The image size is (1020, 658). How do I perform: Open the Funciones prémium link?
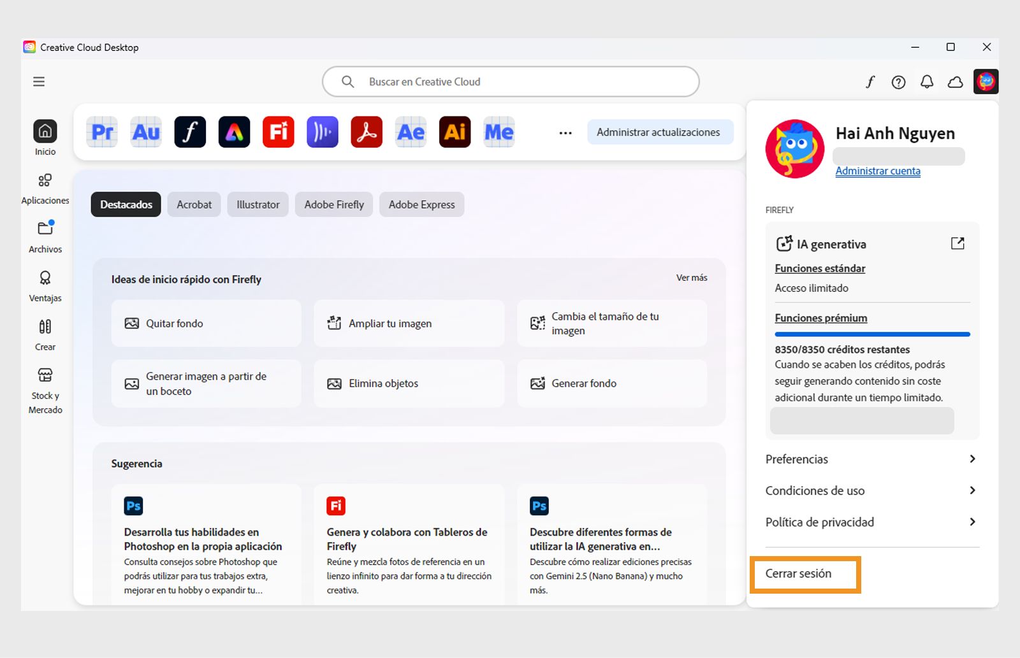click(821, 318)
